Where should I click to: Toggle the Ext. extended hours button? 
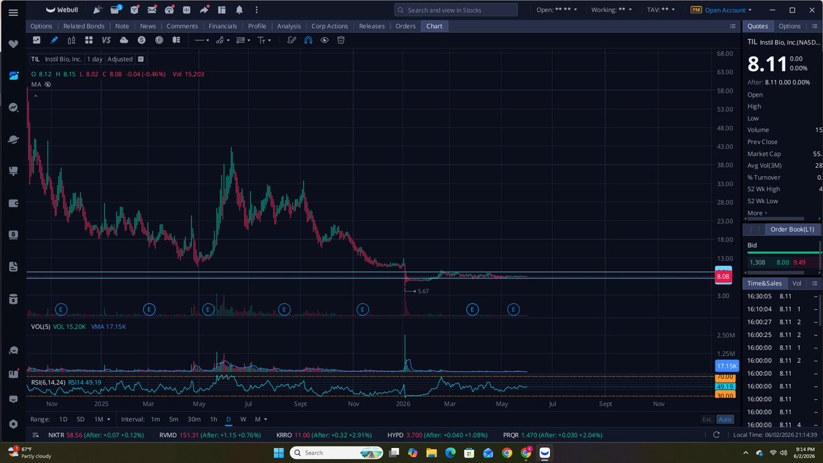click(x=707, y=419)
